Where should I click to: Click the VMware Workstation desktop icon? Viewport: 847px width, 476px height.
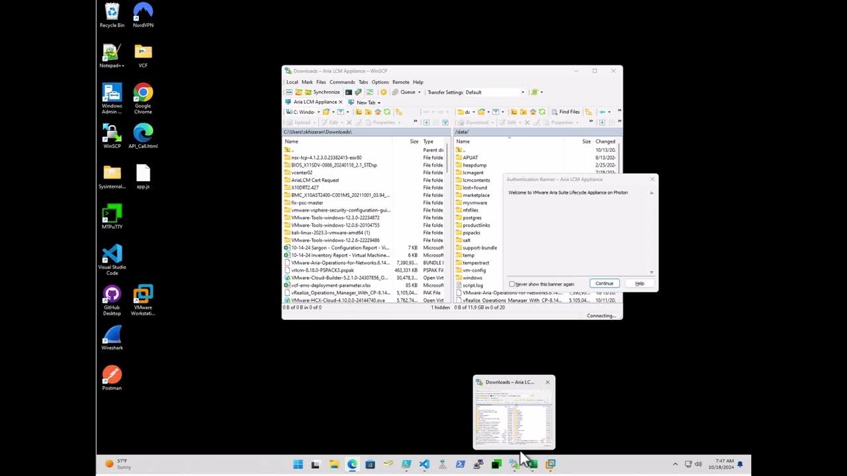pos(143,301)
